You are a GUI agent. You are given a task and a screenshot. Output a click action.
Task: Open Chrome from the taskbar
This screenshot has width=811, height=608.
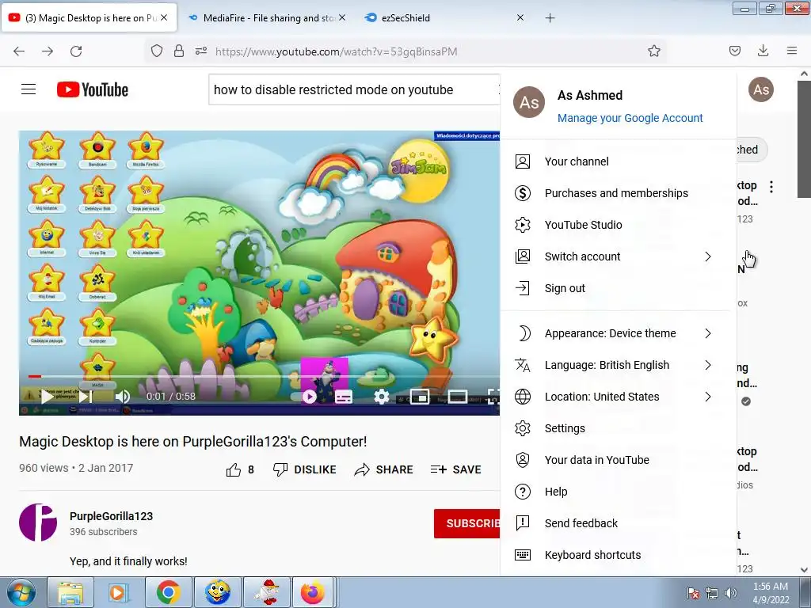coord(168,592)
